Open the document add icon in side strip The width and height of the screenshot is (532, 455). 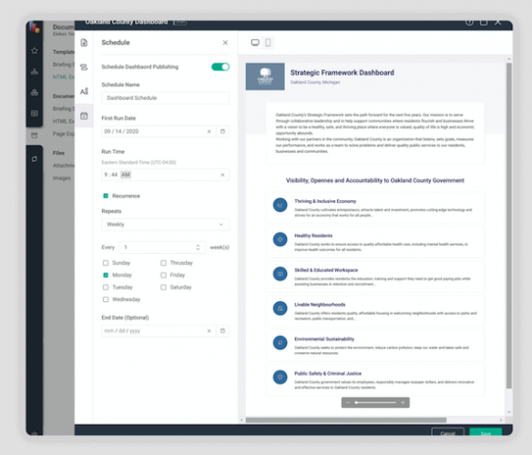tap(84, 43)
